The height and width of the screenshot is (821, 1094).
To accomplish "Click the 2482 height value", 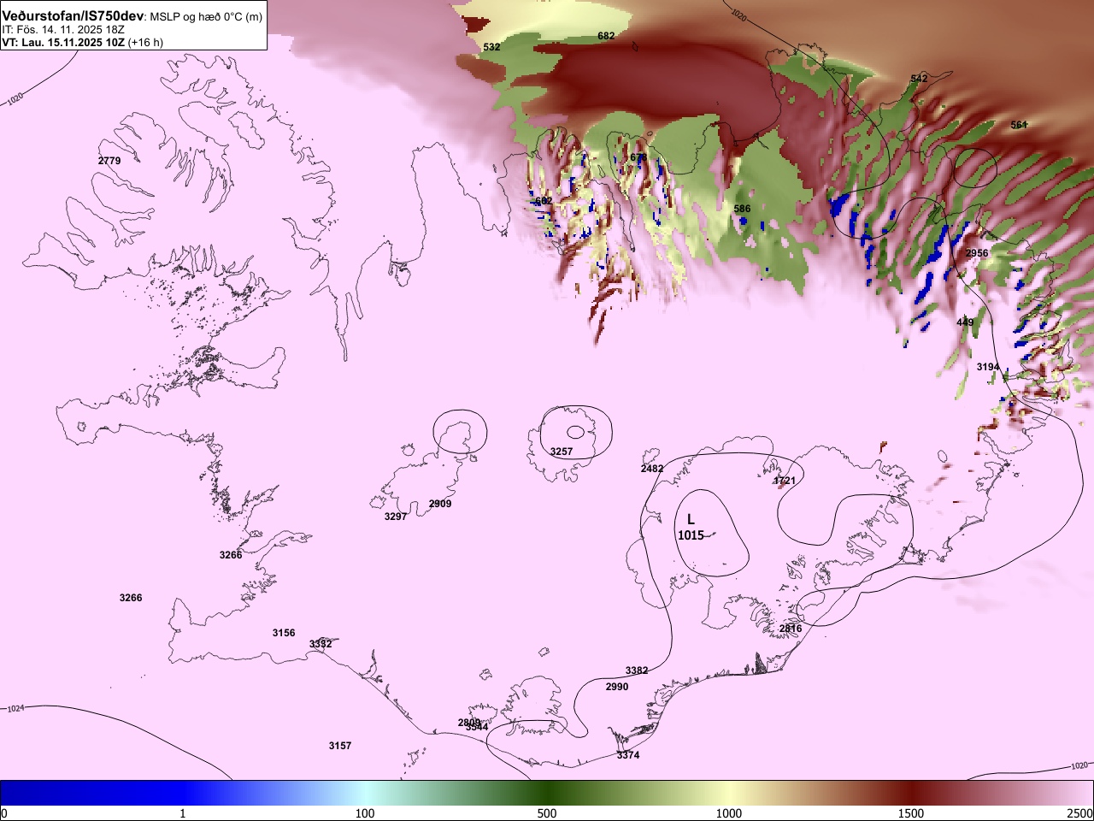I will (652, 469).
